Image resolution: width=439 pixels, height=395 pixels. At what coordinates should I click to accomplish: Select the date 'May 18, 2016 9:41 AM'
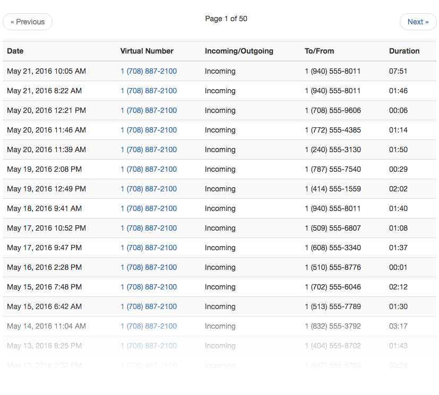pos(44,208)
